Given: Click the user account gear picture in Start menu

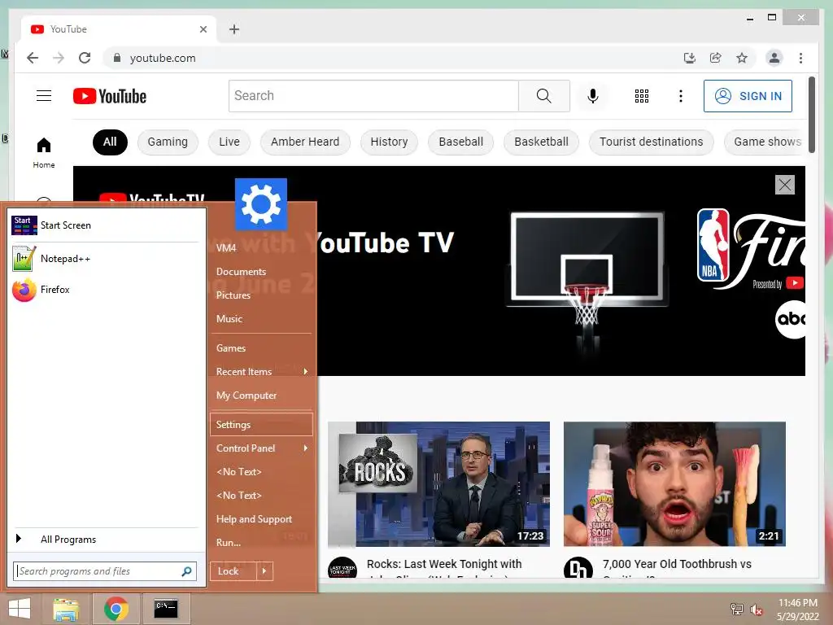Looking at the screenshot, I should click(x=261, y=204).
